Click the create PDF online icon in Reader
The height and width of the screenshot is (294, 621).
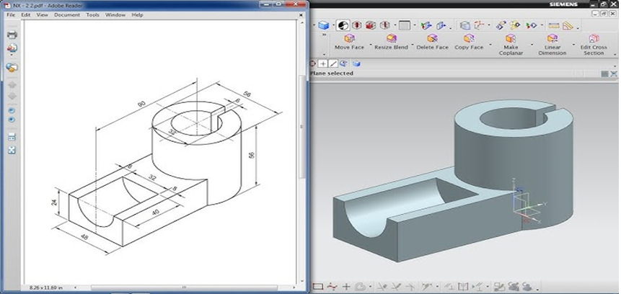pos(12,67)
